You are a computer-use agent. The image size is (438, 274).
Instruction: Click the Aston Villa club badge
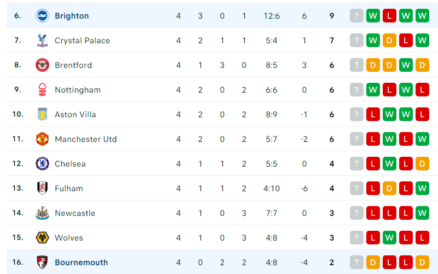click(x=43, y=114)
